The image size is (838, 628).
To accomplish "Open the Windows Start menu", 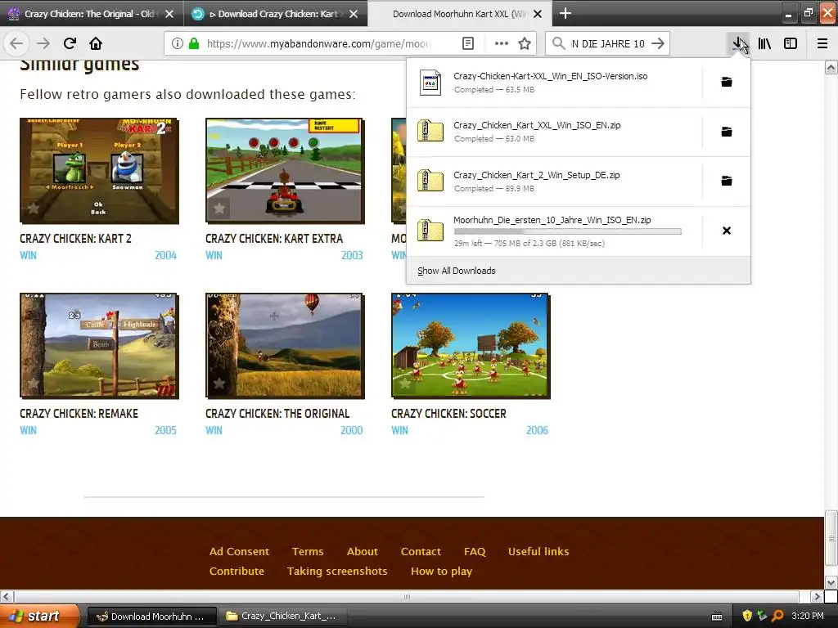I will click(39, 616).
